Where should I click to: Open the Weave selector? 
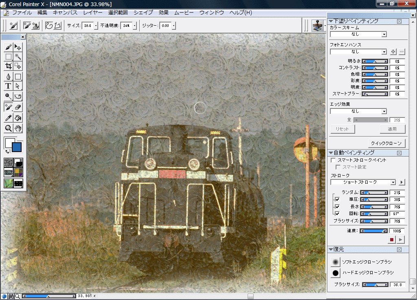[18, 172]
